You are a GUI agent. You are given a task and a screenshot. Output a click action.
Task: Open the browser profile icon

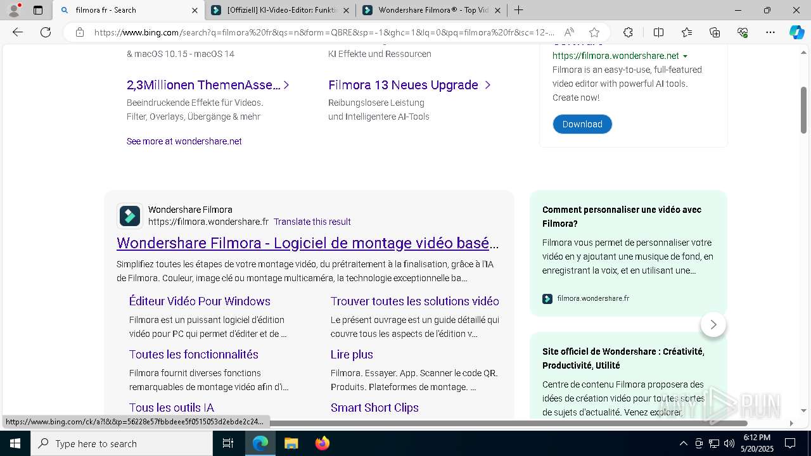(13, 10)
